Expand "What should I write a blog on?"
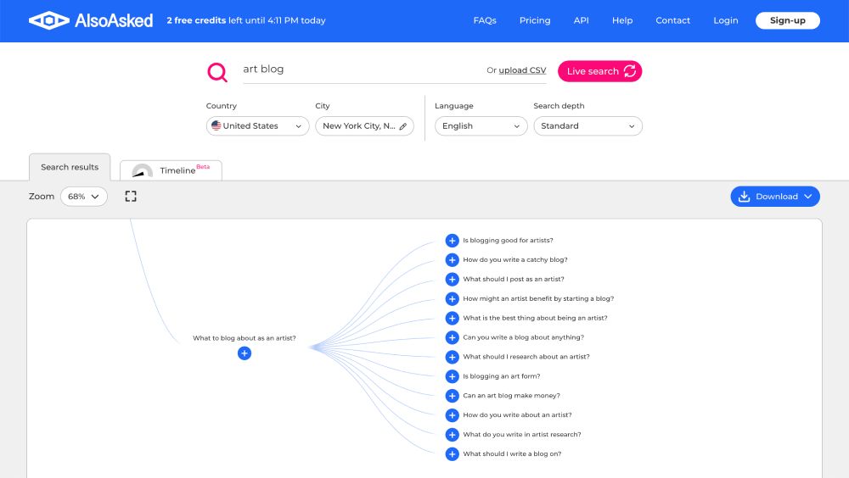This screenshot has height=478, width=849. pos(453,454)
